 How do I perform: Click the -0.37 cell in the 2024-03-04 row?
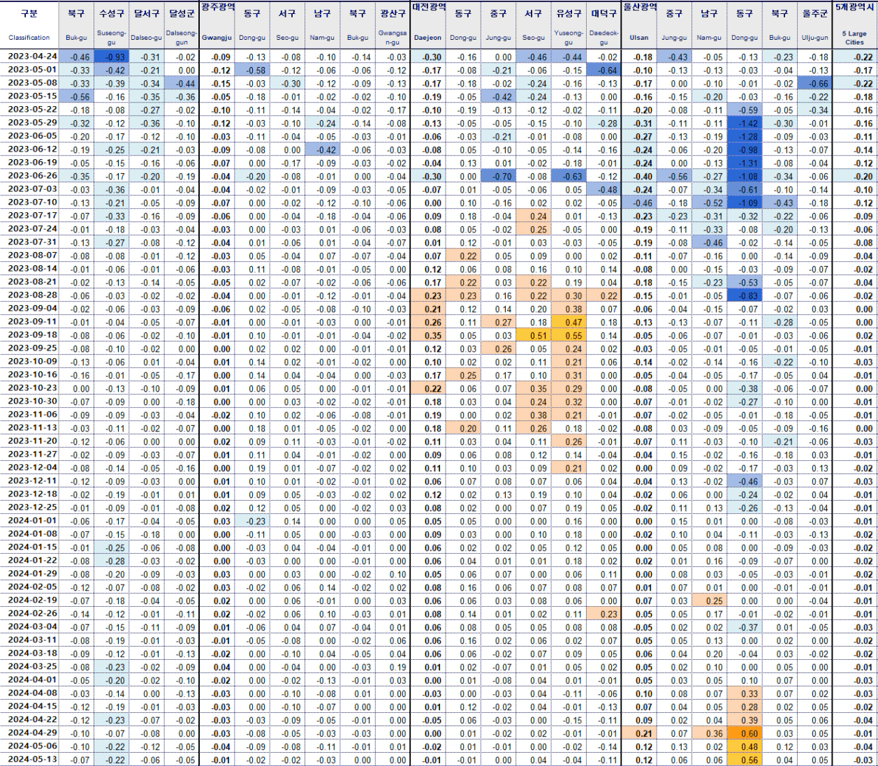(x=745, y=627)
